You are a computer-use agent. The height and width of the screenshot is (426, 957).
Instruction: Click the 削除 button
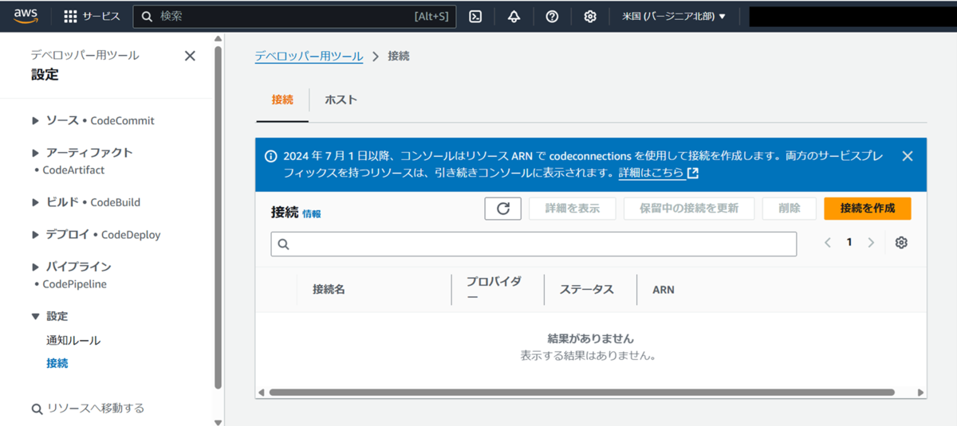coord(790,209)
